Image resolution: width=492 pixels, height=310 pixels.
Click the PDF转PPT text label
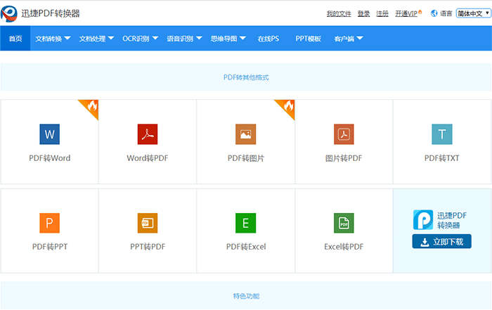click(x=50, y=247)
